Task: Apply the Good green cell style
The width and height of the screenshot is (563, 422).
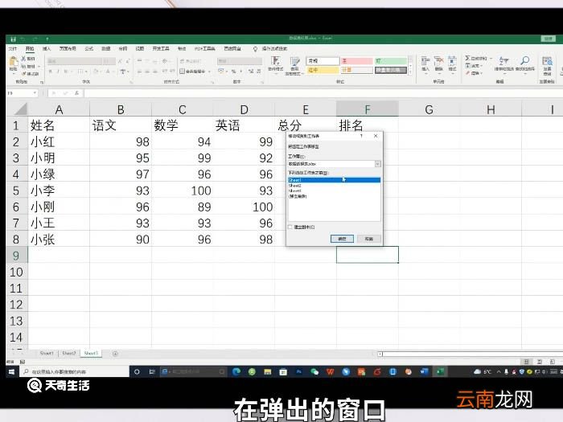Action: [x=391, y=61]
